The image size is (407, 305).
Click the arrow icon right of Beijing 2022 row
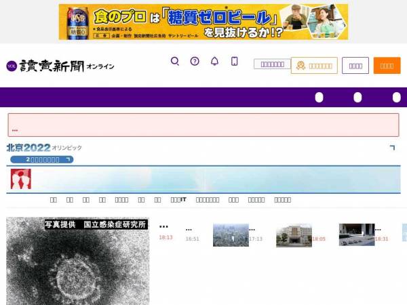point(393,148)
